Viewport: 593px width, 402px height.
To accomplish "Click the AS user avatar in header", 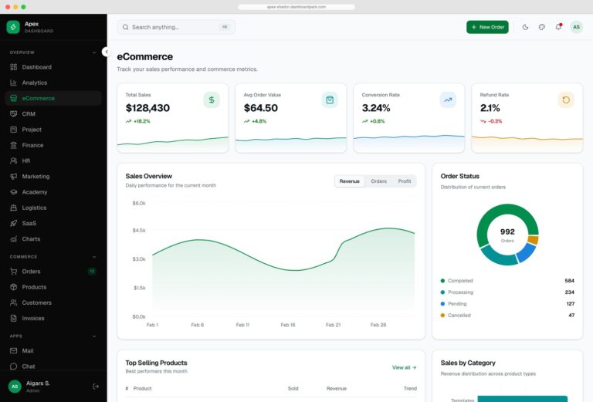I will [x=576, y=27].
